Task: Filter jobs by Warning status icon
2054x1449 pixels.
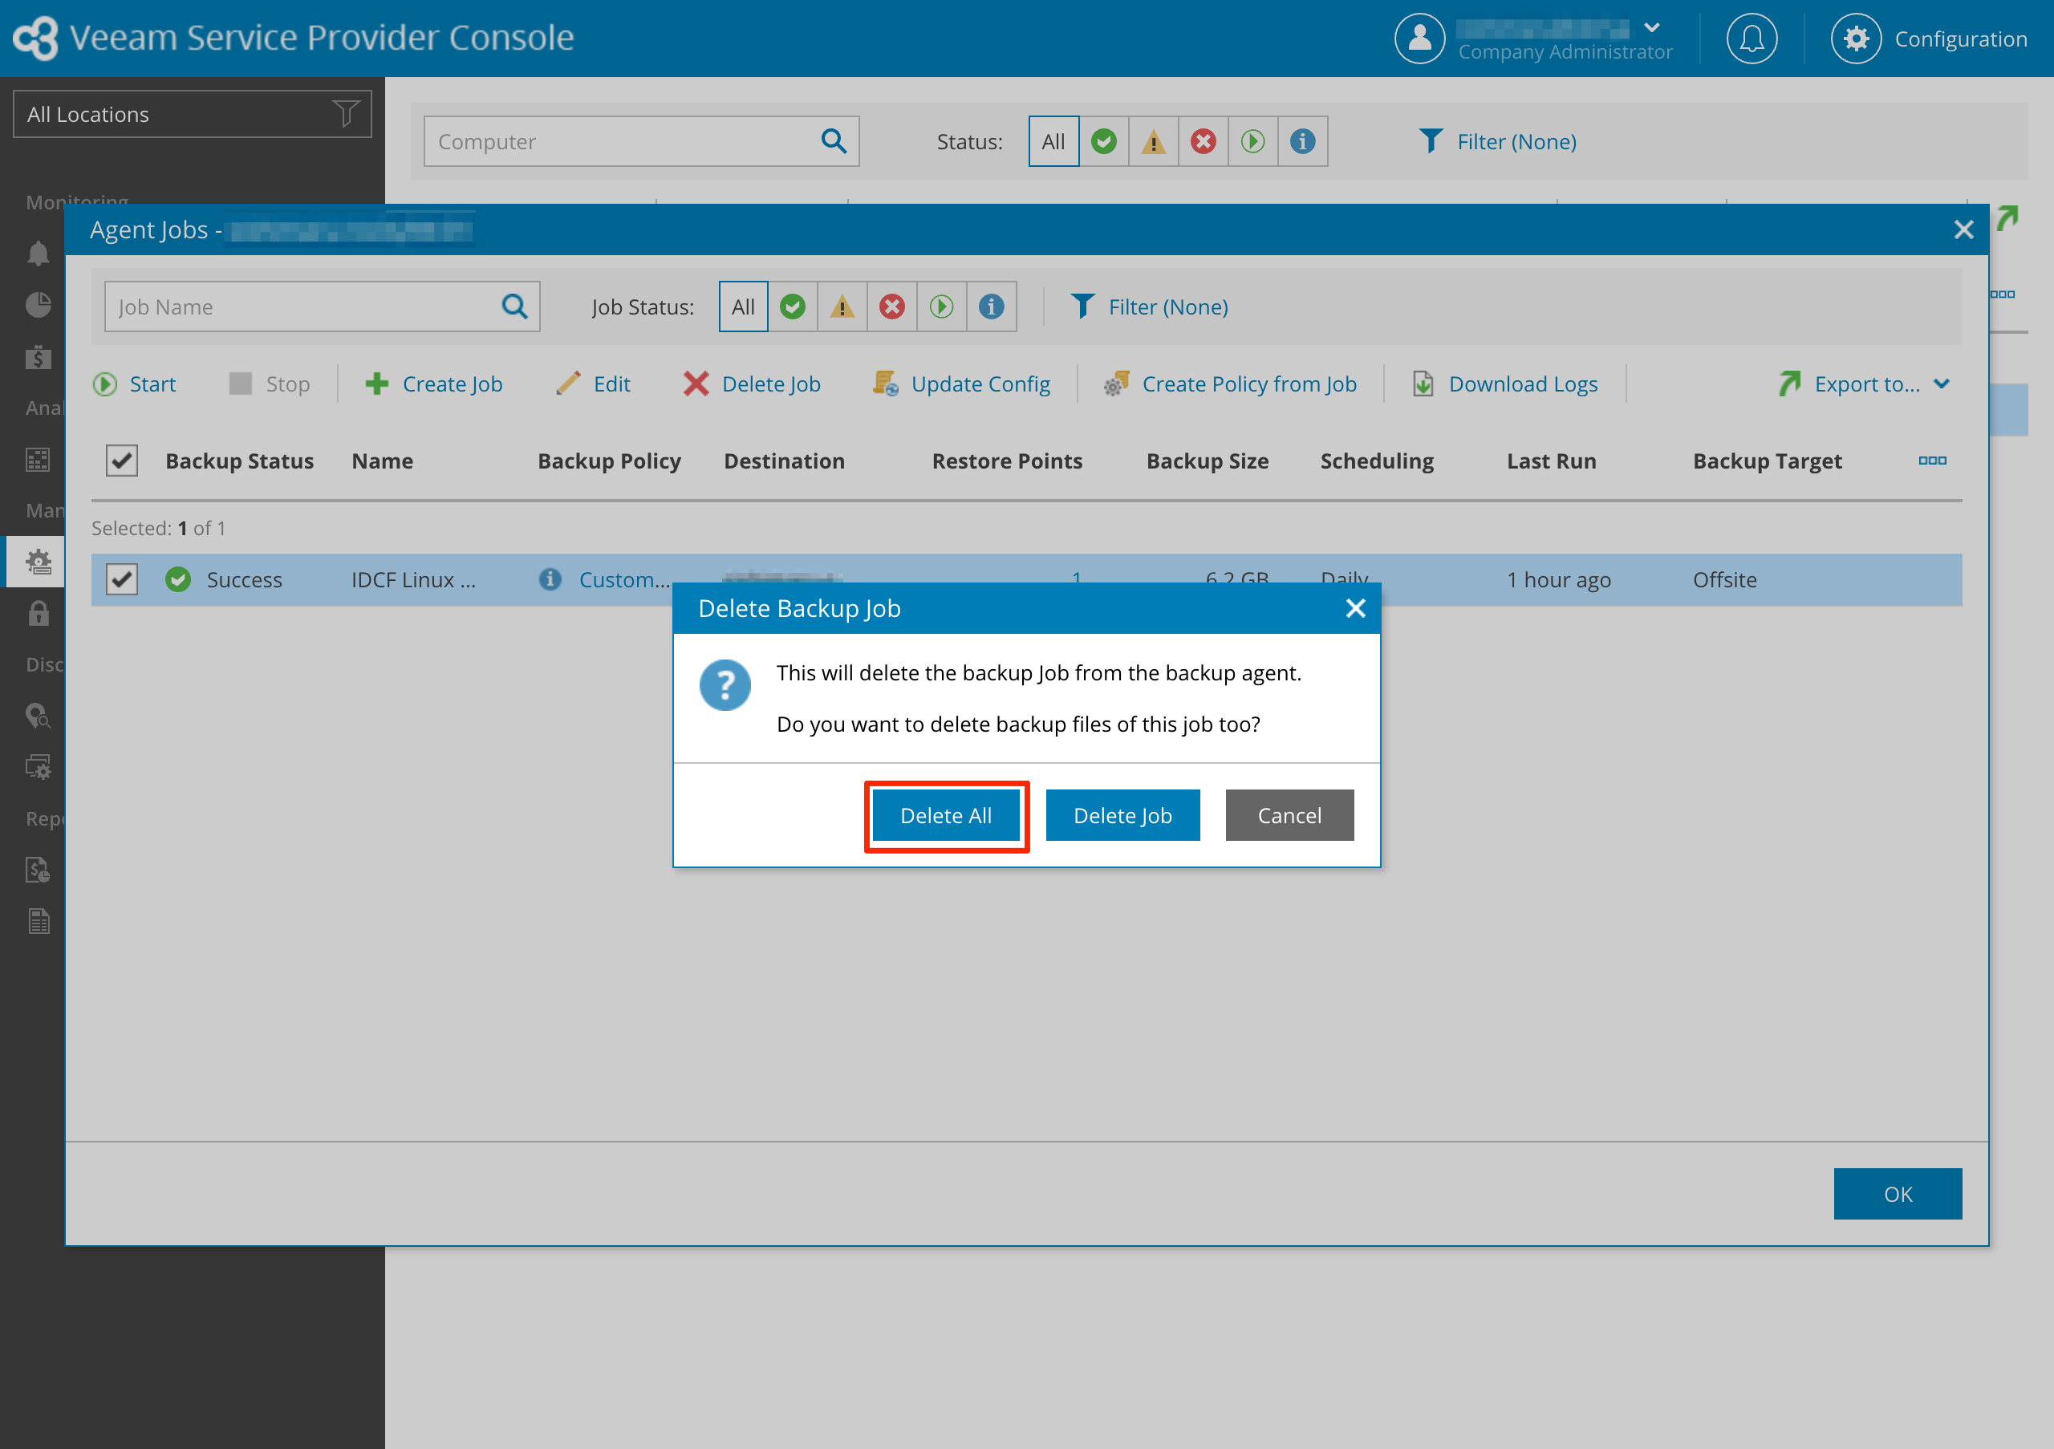Action: (x=842, y=306)
